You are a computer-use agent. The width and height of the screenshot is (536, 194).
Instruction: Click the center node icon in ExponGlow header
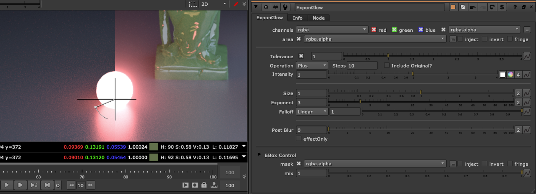266,7
